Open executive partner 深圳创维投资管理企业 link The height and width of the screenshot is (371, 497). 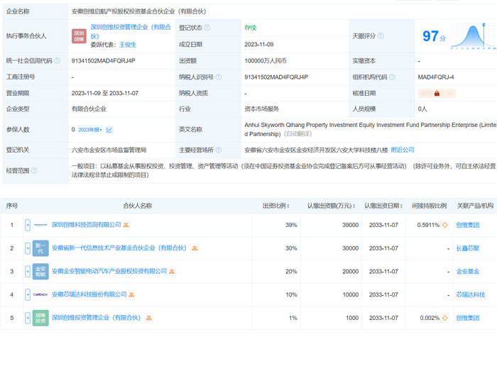coord(131,31)
